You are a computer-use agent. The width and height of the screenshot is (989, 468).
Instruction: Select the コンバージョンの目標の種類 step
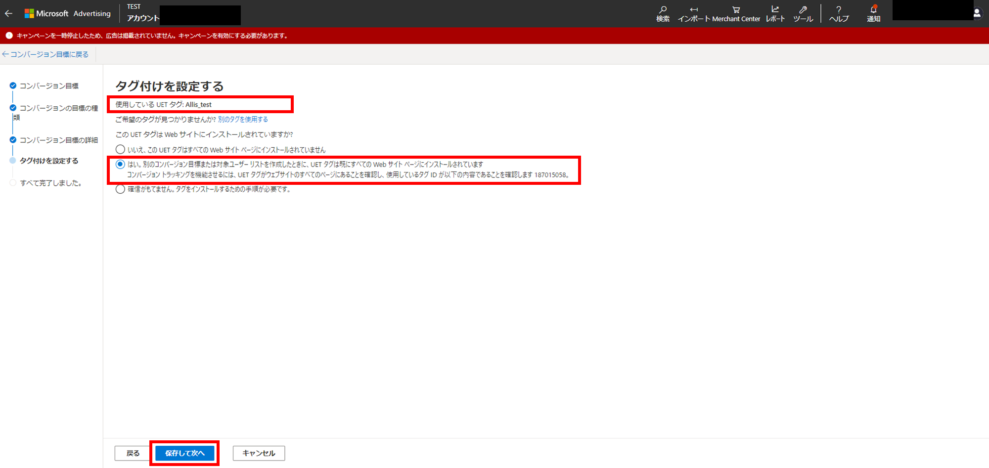pos(54,113)
